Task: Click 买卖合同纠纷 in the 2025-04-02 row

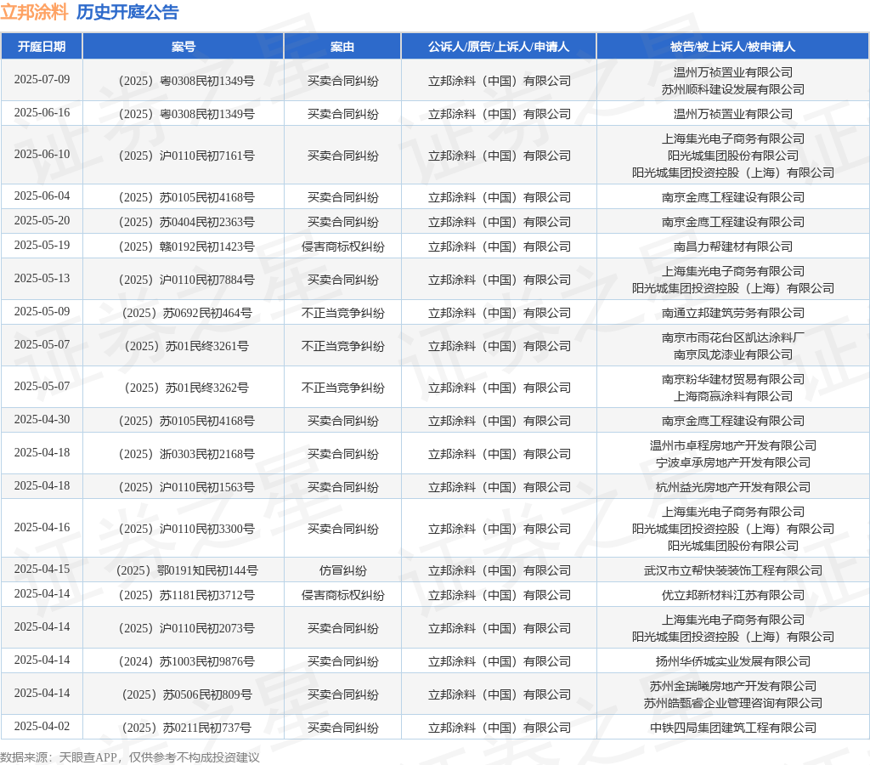Action: click(x=343, y=728)
